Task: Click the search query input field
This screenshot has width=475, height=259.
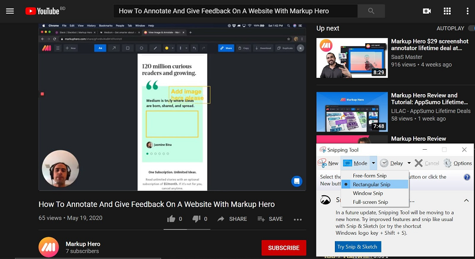Action: click(x=236, y=11)
